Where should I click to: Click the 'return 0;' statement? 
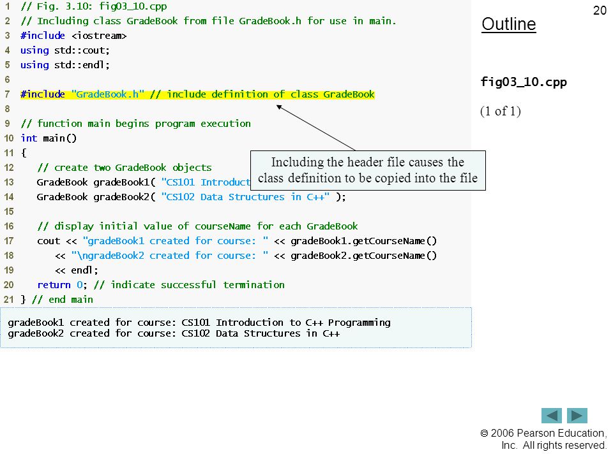click(x=61, y=285)
